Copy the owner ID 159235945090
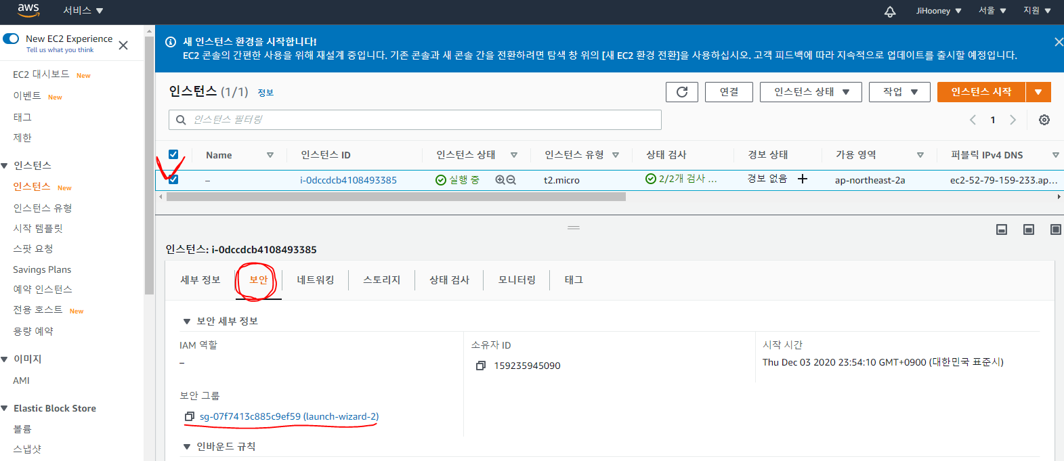 pos(481,366)
